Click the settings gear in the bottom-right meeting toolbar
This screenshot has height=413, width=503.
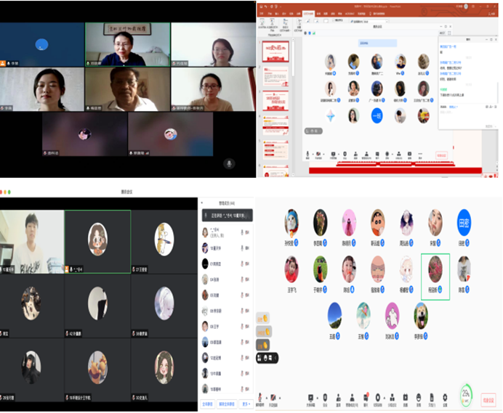click(x=445, y=398)
